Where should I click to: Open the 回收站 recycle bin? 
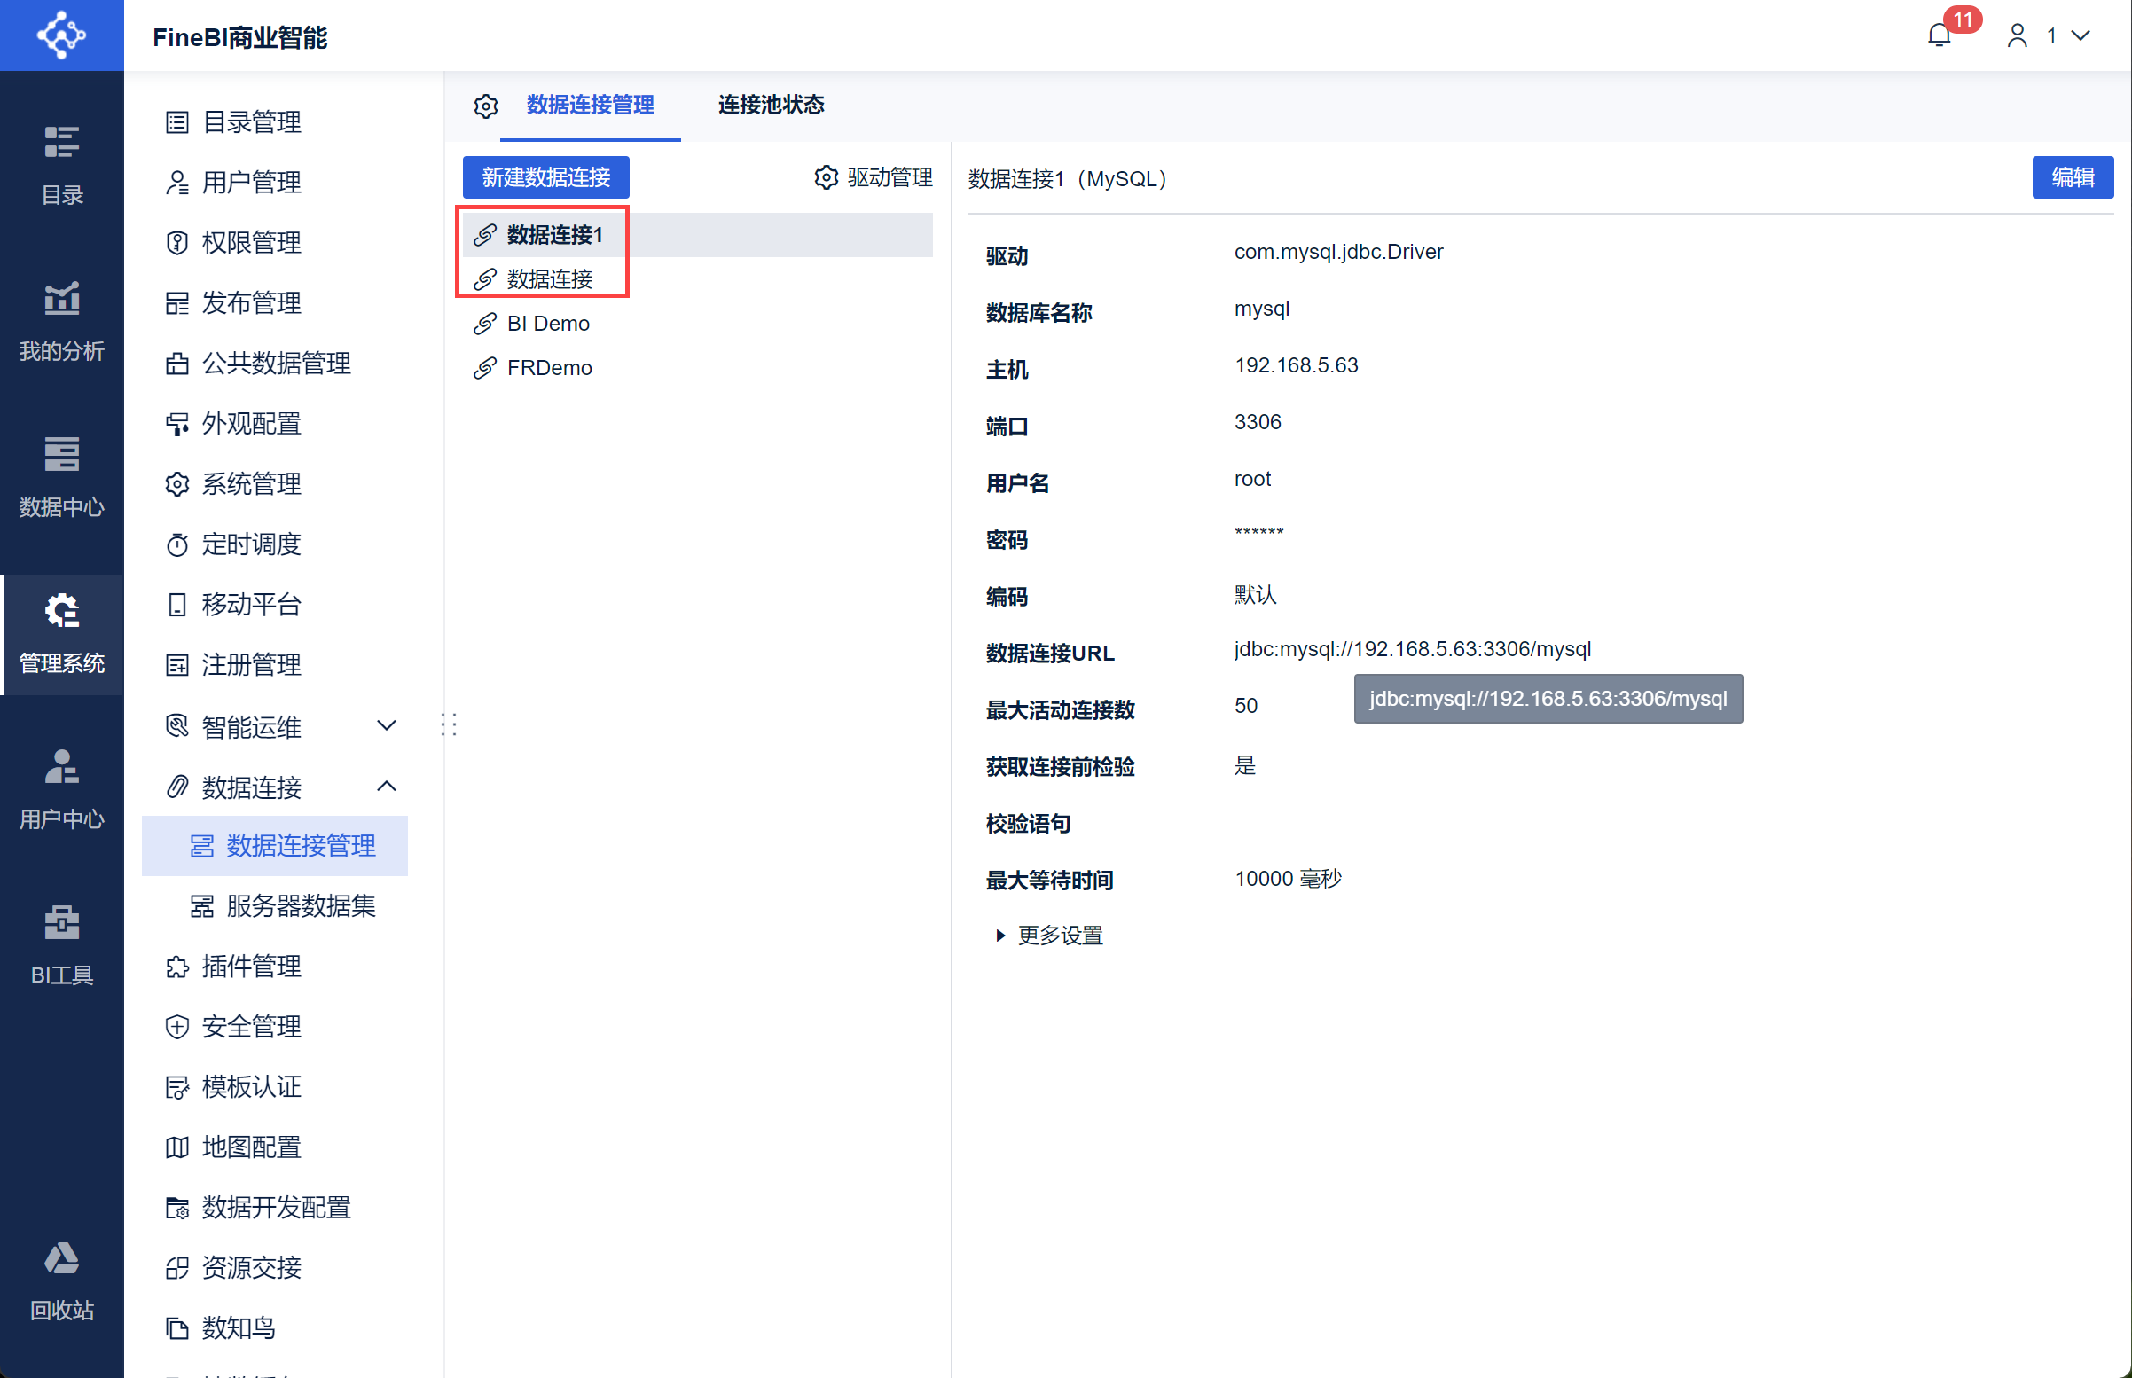(62, 1280)
